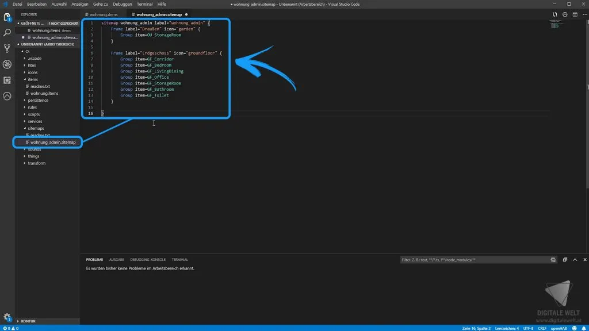
Task: Click the openHAB preview editor icon
Action: click(565, 14)
